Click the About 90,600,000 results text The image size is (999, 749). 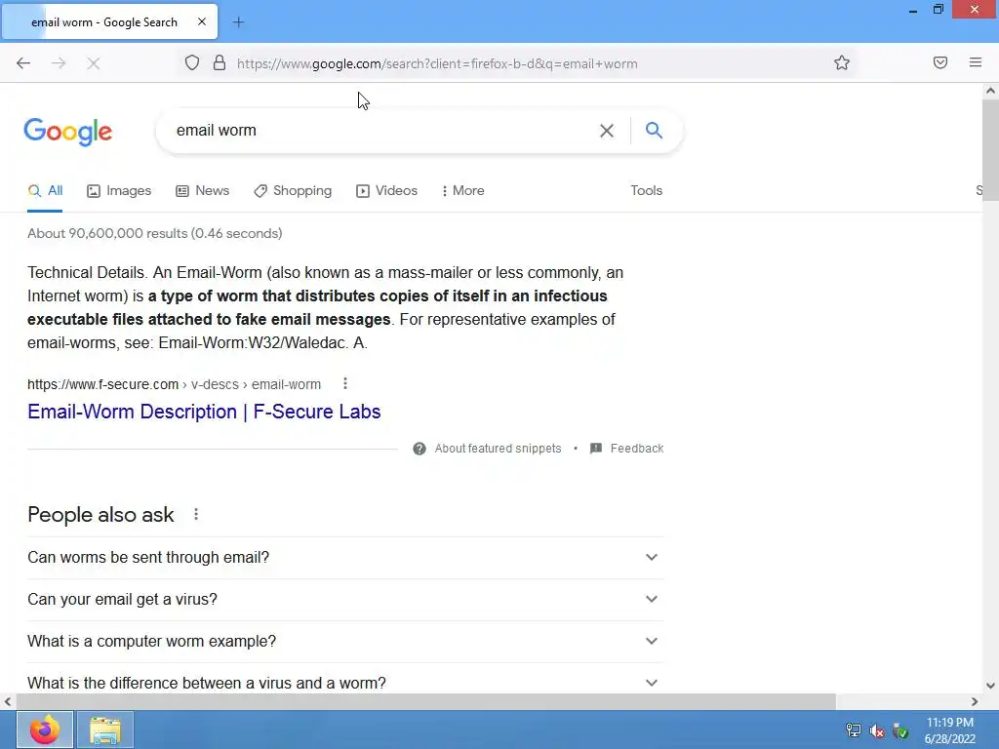(x=155, y=233)
